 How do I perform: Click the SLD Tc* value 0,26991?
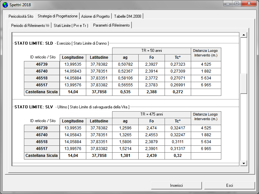tap(178, 85)
